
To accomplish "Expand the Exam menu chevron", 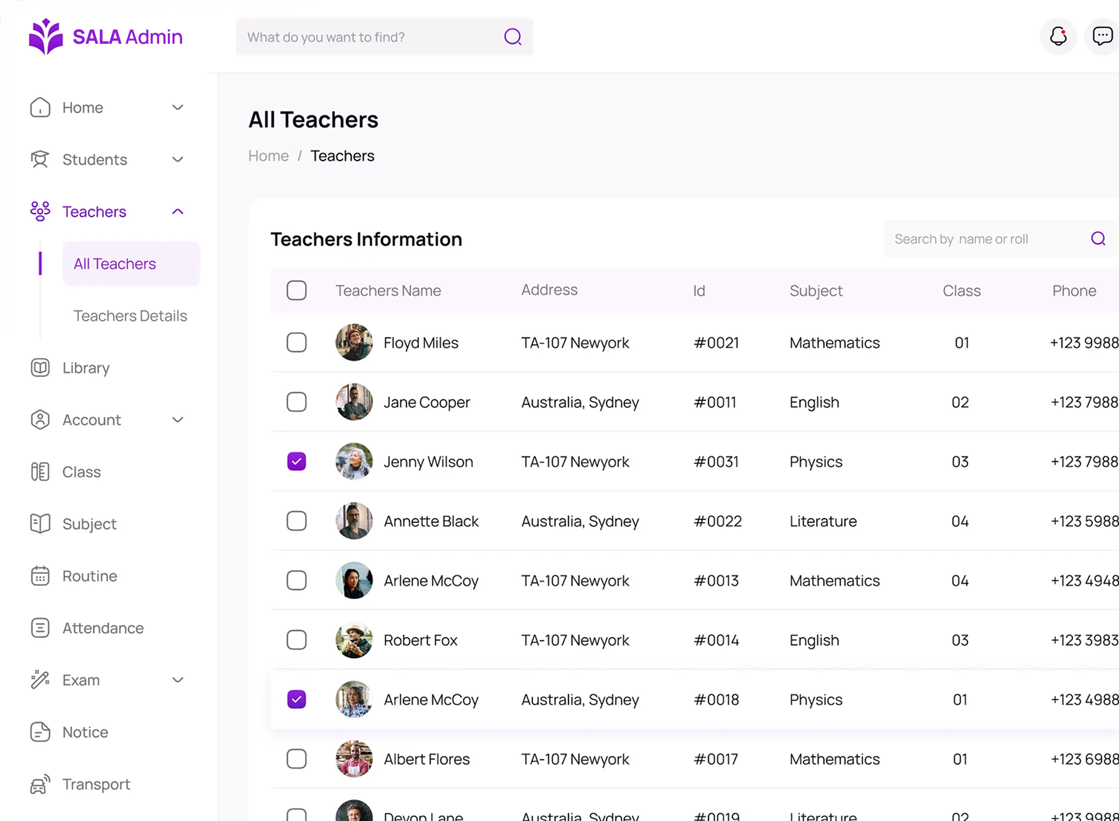I will click(x=178, y=680).
